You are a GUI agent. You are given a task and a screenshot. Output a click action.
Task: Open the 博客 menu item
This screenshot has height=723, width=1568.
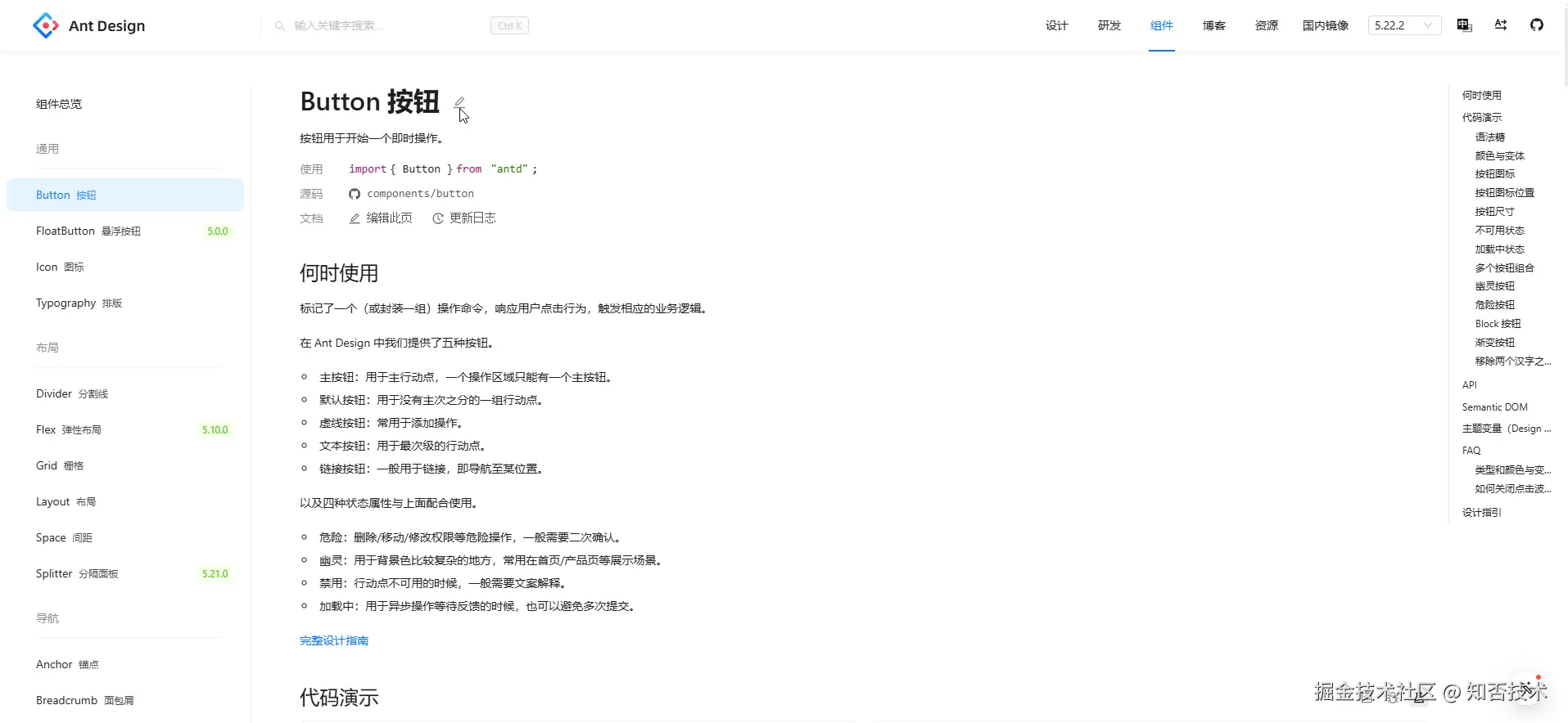coord(1214,25)
